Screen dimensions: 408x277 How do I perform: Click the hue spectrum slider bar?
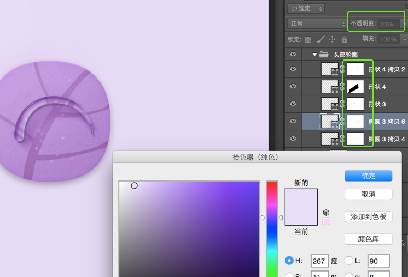coord(272,229)
